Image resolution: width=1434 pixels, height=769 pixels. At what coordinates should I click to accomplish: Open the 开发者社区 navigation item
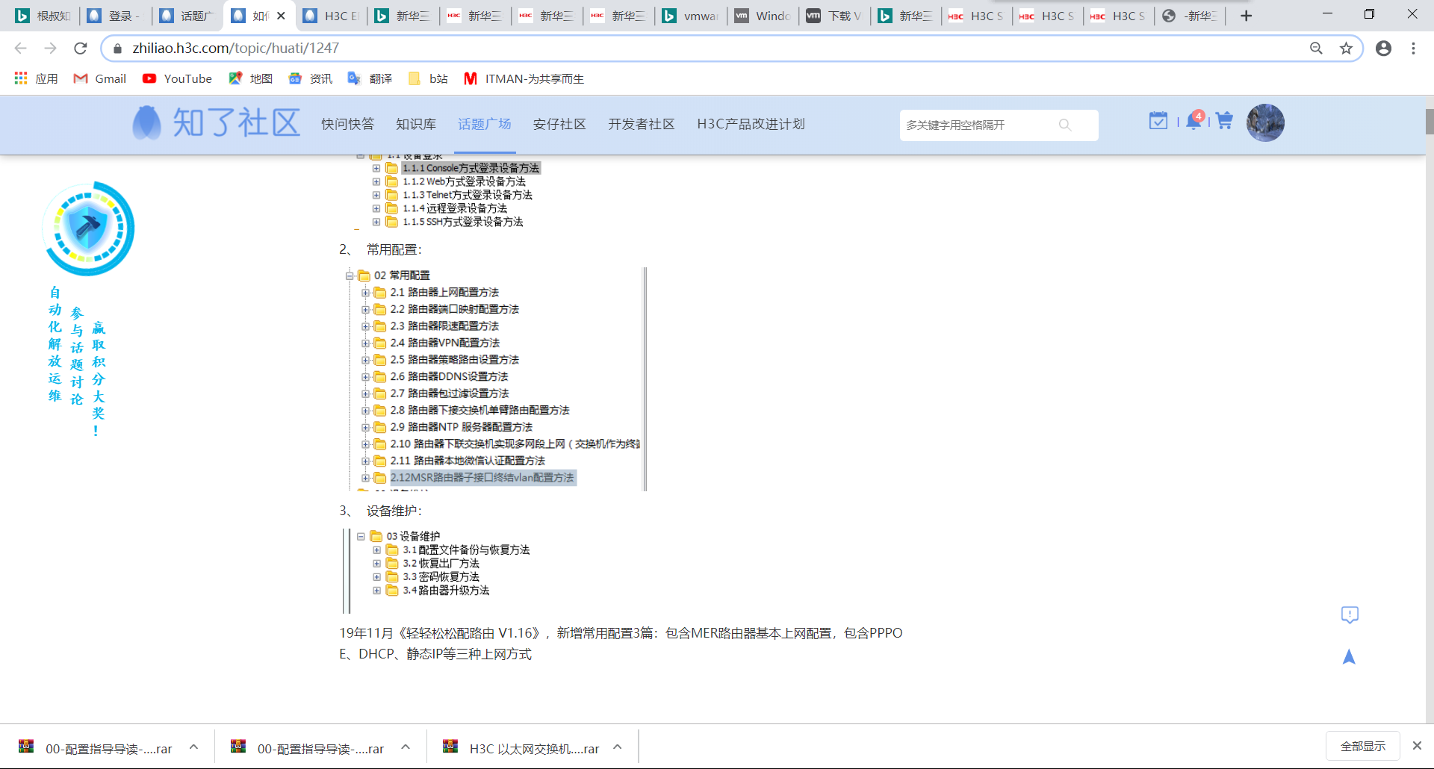pos(642,124)
